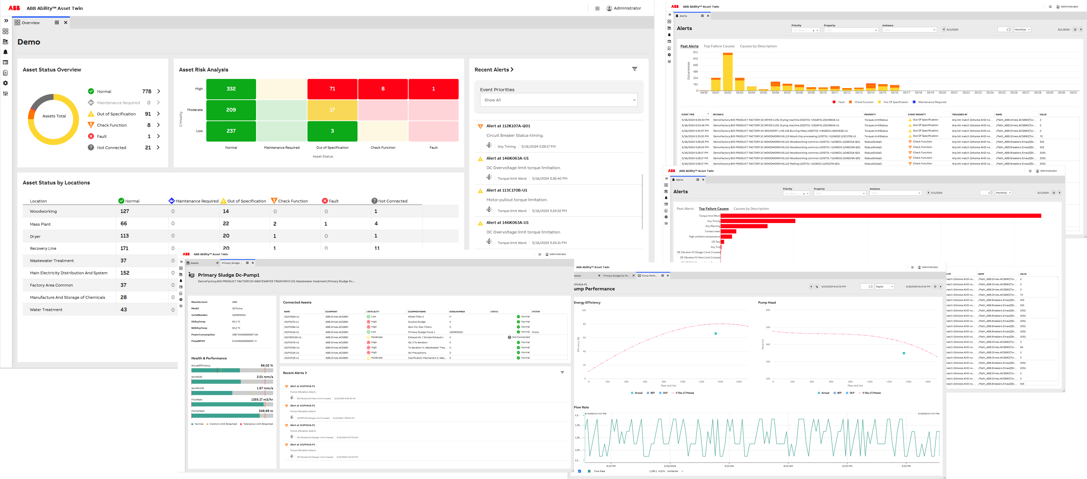Toggle Fault legend in Past Alerts chart
The height and width of the screenshot is (479, 1087).
click(838, 102)
